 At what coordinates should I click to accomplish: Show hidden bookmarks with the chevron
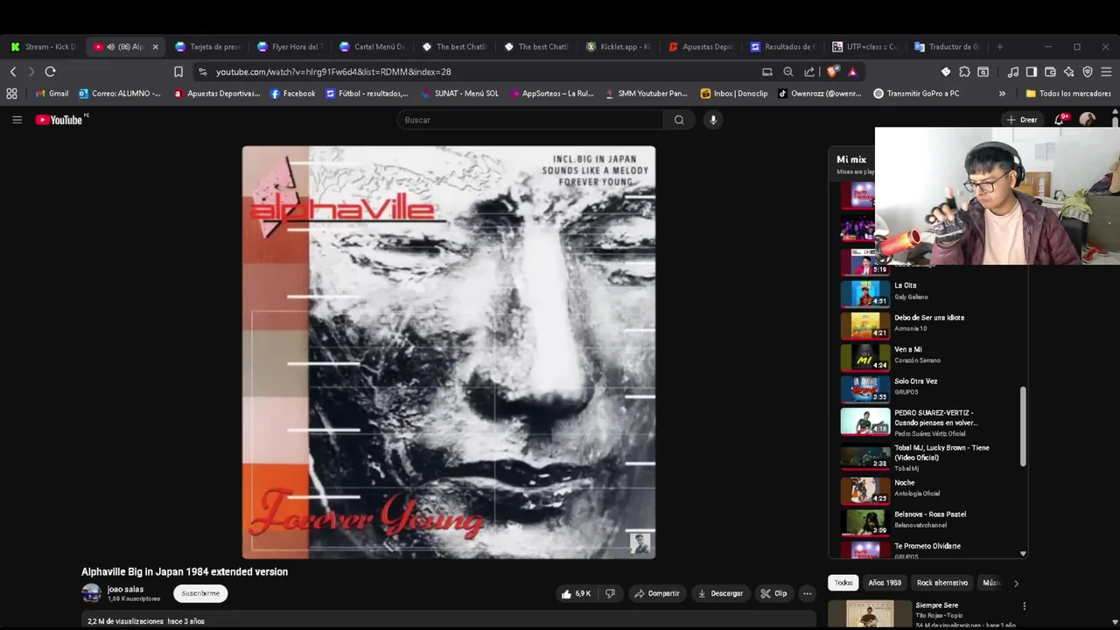tap(1002, 94)
